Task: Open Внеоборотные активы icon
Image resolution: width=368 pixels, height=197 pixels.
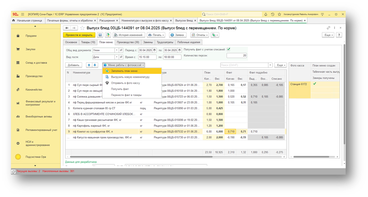Action: click(x=18, y=117)
